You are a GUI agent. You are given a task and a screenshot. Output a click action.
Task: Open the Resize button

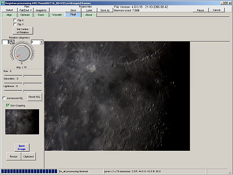pyautogui.click(x=14, y=156)
